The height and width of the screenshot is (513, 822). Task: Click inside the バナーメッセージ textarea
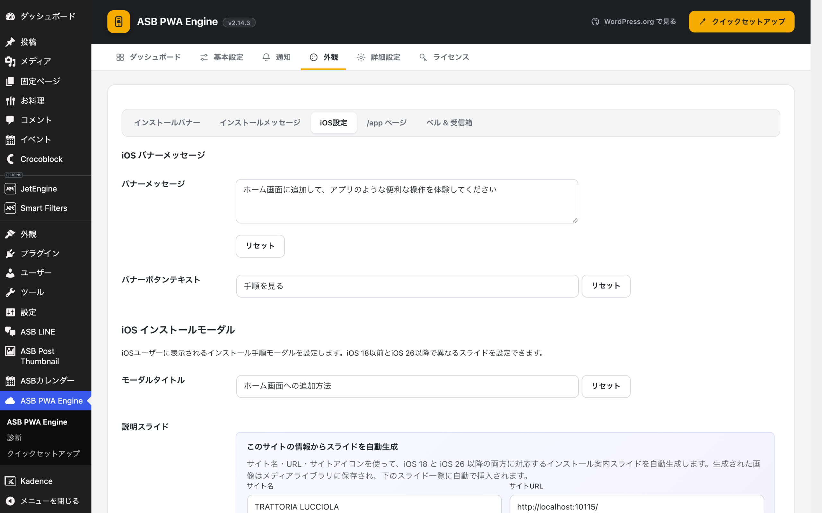[407, 201]
